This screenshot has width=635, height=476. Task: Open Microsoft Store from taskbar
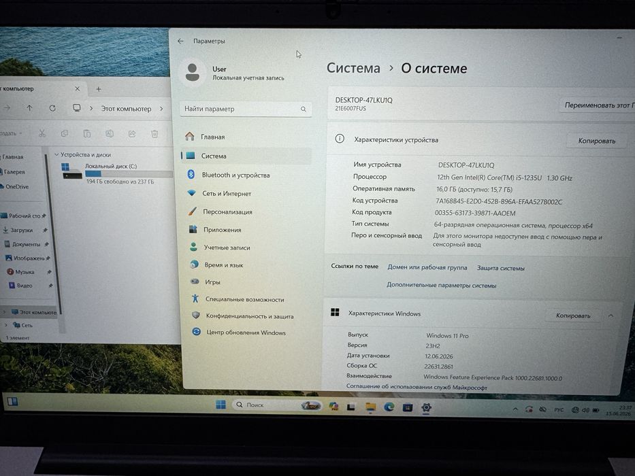[408, 407]
